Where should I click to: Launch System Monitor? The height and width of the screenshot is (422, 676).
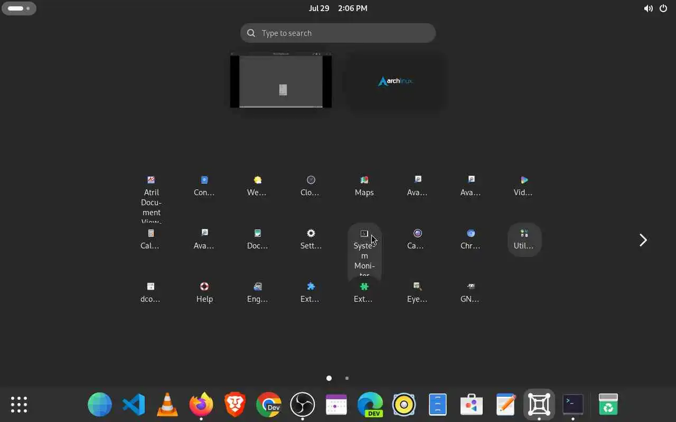point(364,252)
